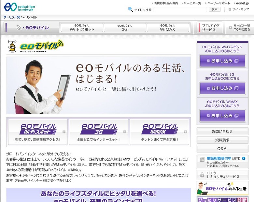Open the サイトマップ link
Image resolution: width=254 pixels, height=202 pixels.
click(240, 9)
